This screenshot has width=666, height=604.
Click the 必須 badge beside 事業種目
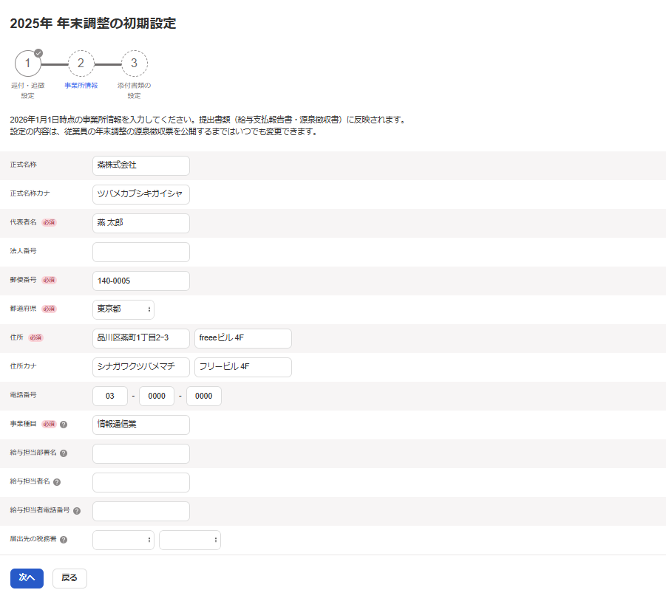coord(50,424)
